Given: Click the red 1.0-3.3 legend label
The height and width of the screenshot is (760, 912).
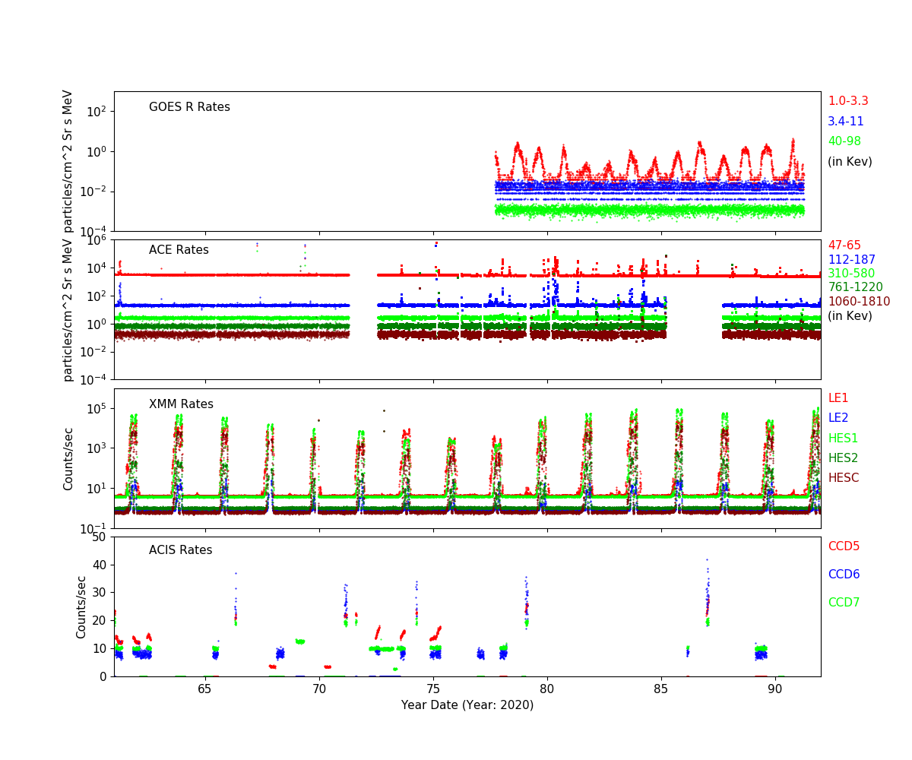Looking at the screenshot, I should [847, 101].
